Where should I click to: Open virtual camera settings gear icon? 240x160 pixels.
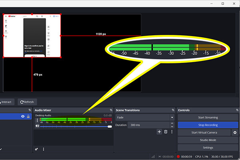pyautogui.click(x=235, y=133)
